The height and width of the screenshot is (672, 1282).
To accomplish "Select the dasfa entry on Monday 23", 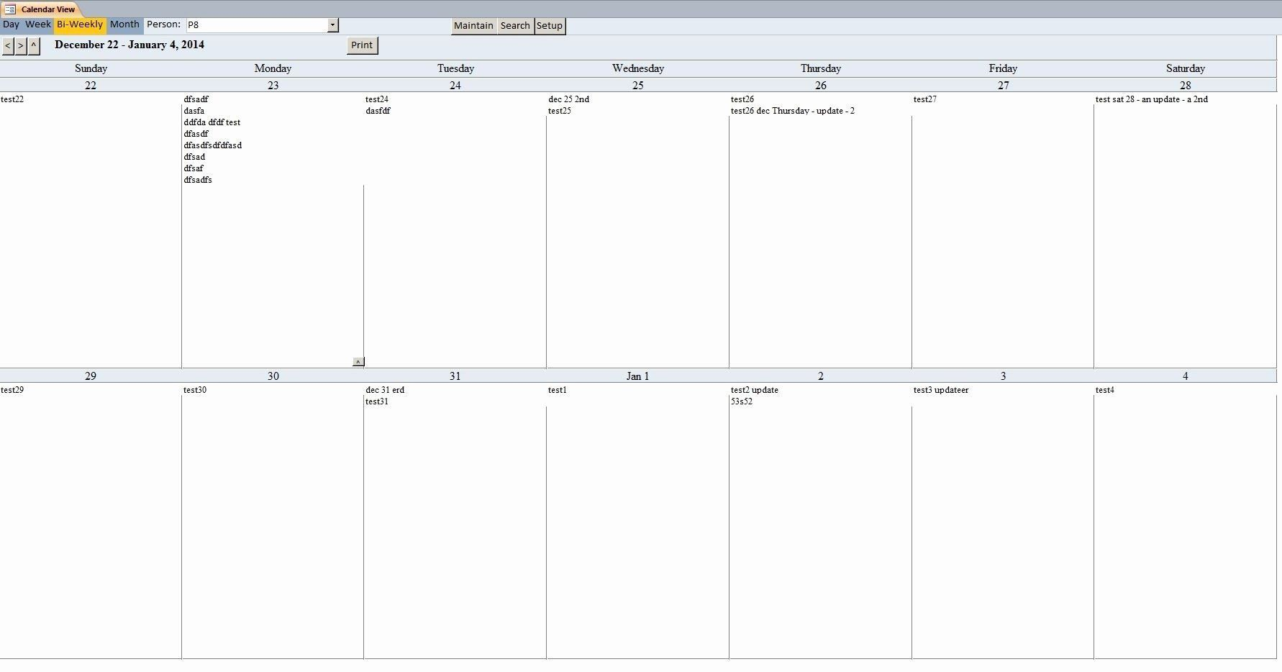I will coord(194,111).
